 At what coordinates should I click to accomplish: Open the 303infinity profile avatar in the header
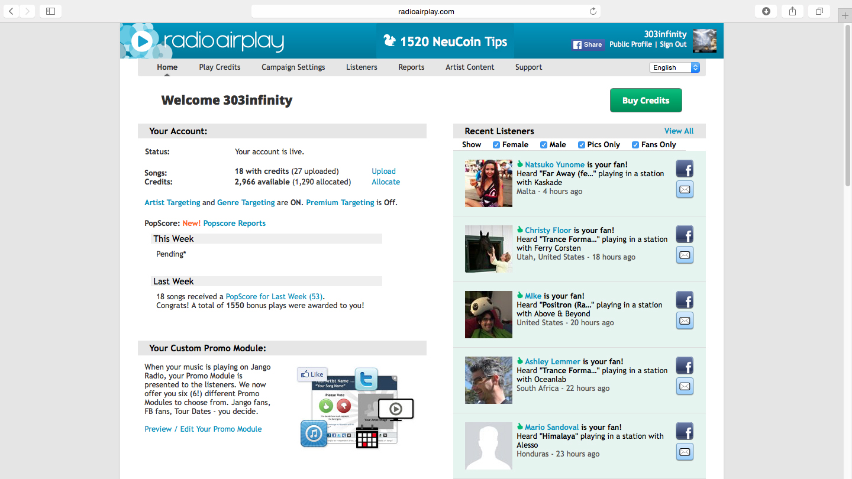click(x=705, y=41)
